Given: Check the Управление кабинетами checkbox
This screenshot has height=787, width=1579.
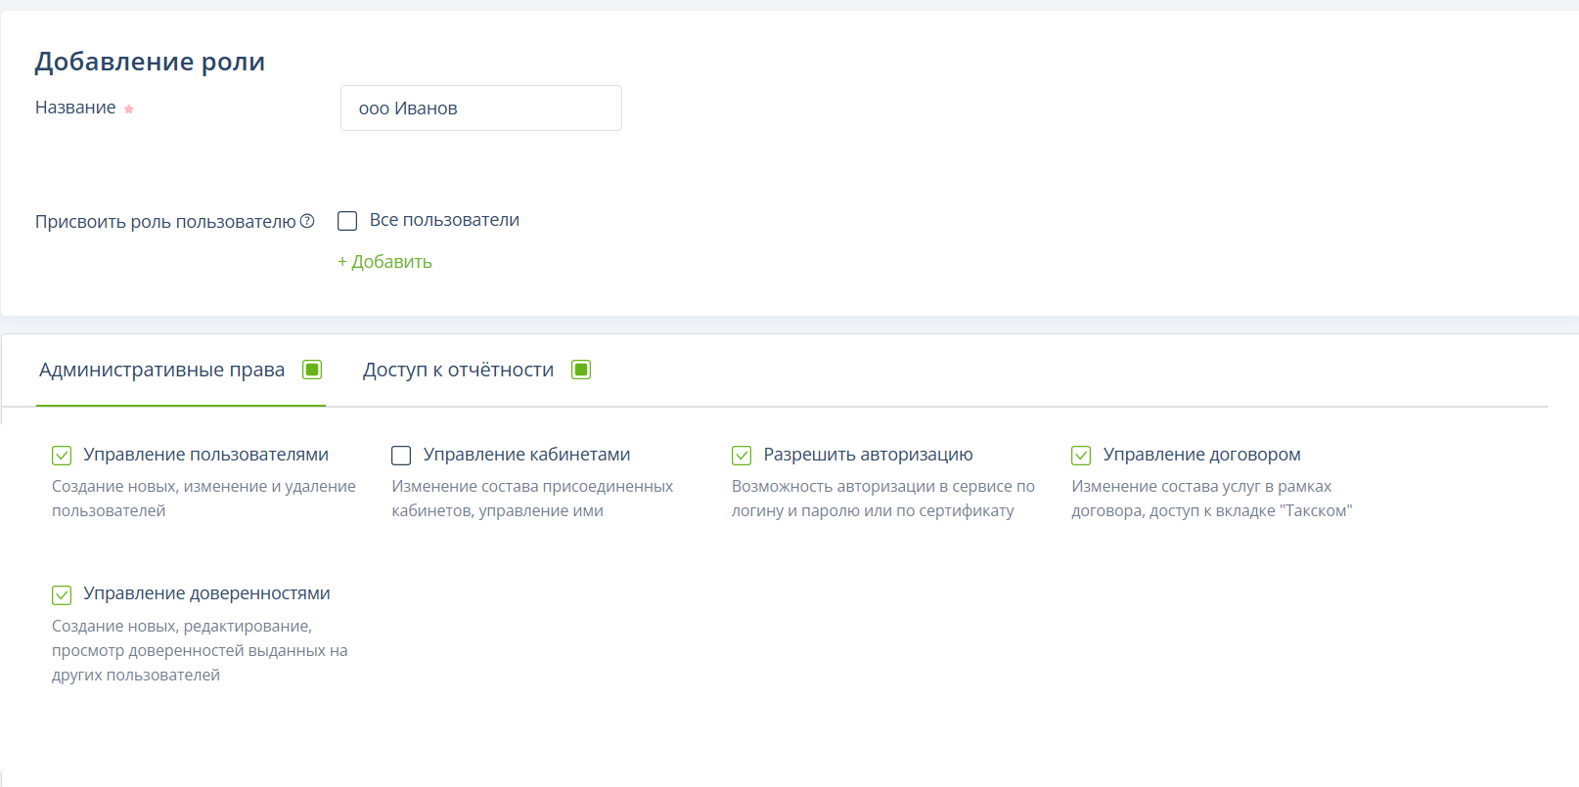Looking at the screenshot, I should (401, 456).
